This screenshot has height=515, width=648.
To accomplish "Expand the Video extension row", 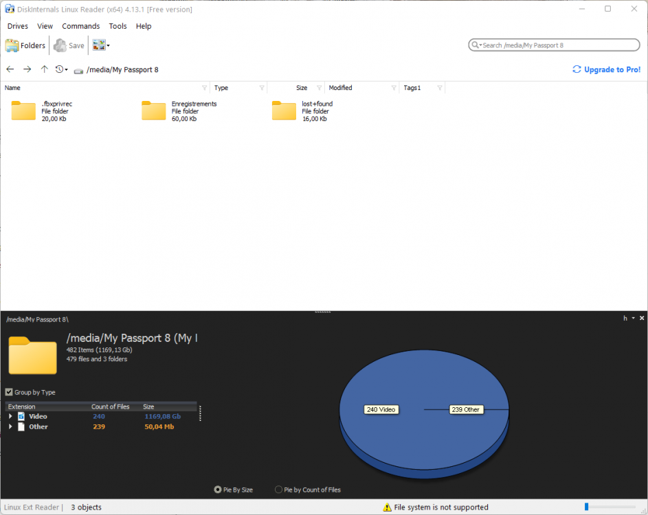I will [10, 417].
